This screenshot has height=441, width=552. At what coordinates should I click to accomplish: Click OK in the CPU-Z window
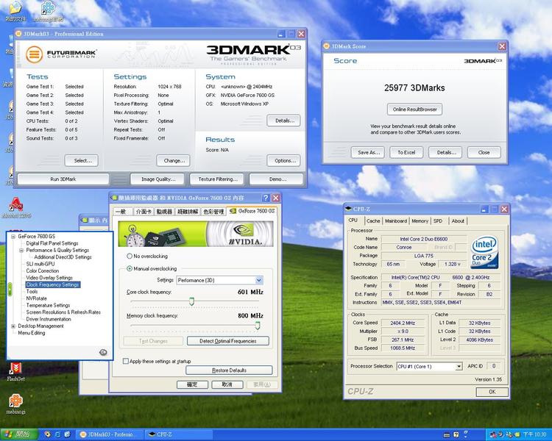pos(492,392)
